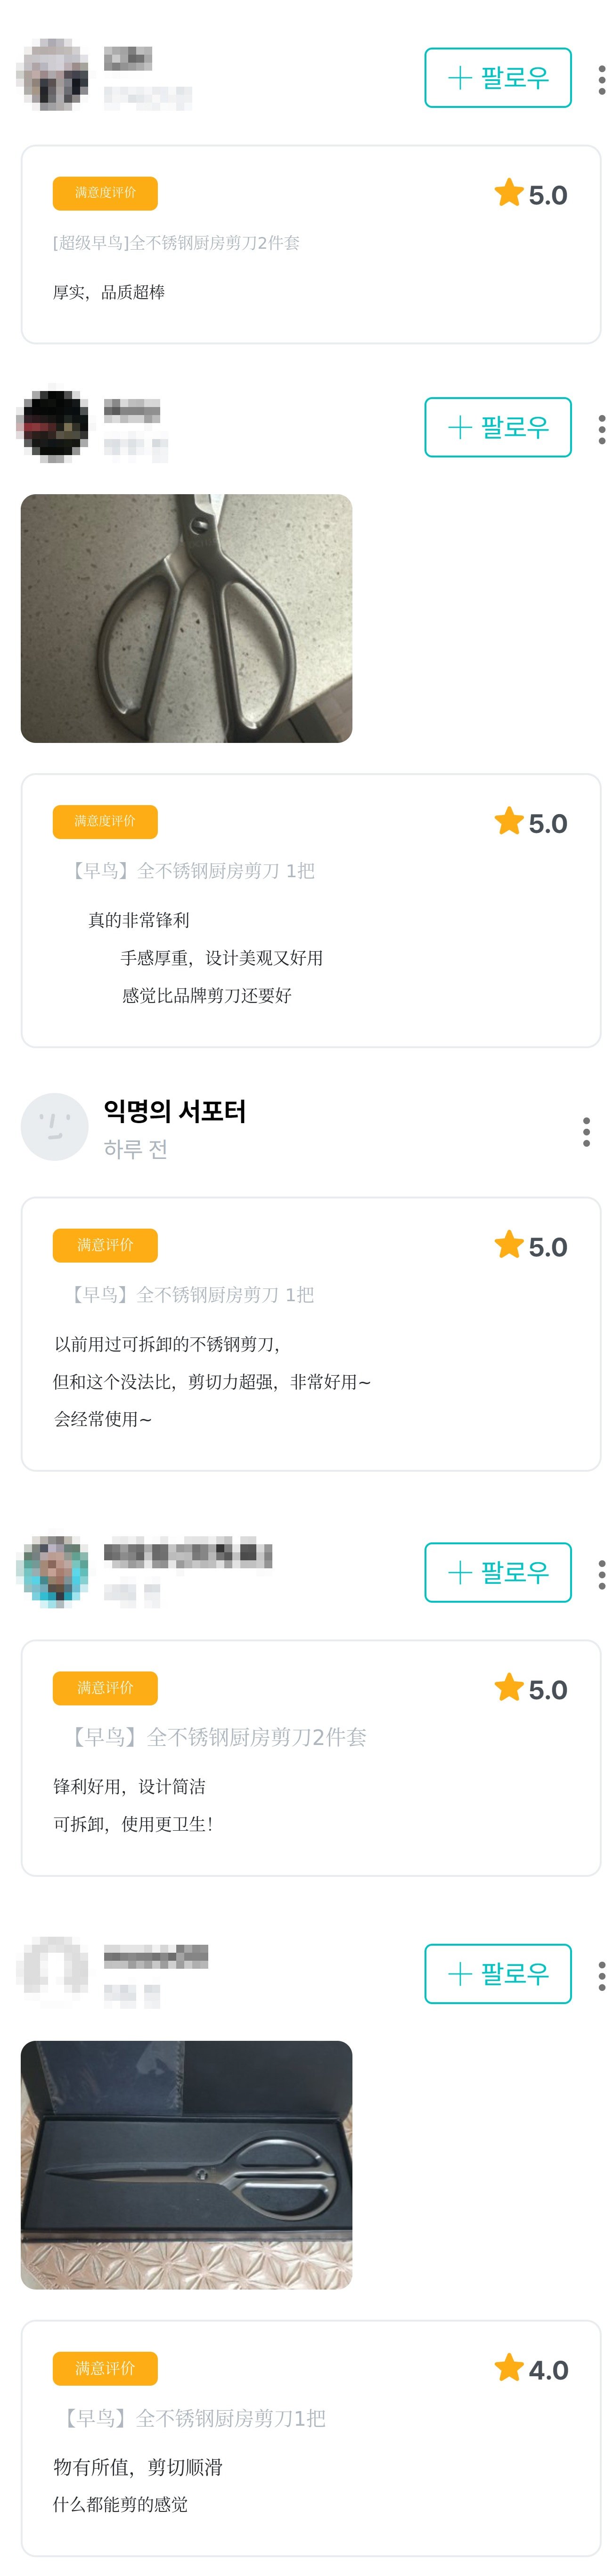
Task: Follow the reviewer who posted the boxed scissors photo
Action: (497, 1973)
